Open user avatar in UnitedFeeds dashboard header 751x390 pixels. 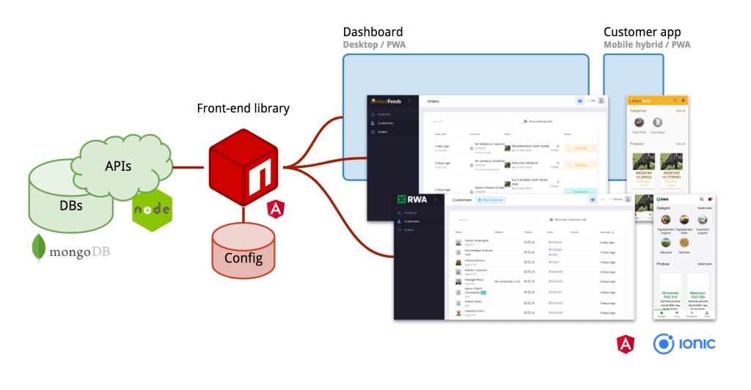point(601,102)
